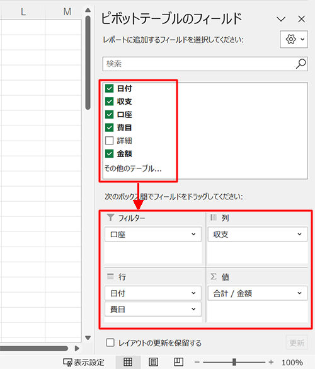Open Display Settings (表示設定)
Viewport: 315px width, 369px height.
84,363
